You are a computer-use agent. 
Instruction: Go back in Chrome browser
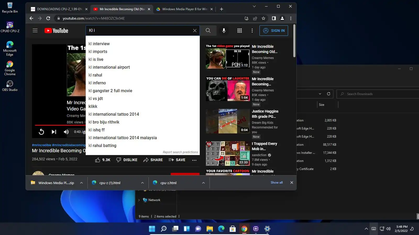click(x=31, y=18)
